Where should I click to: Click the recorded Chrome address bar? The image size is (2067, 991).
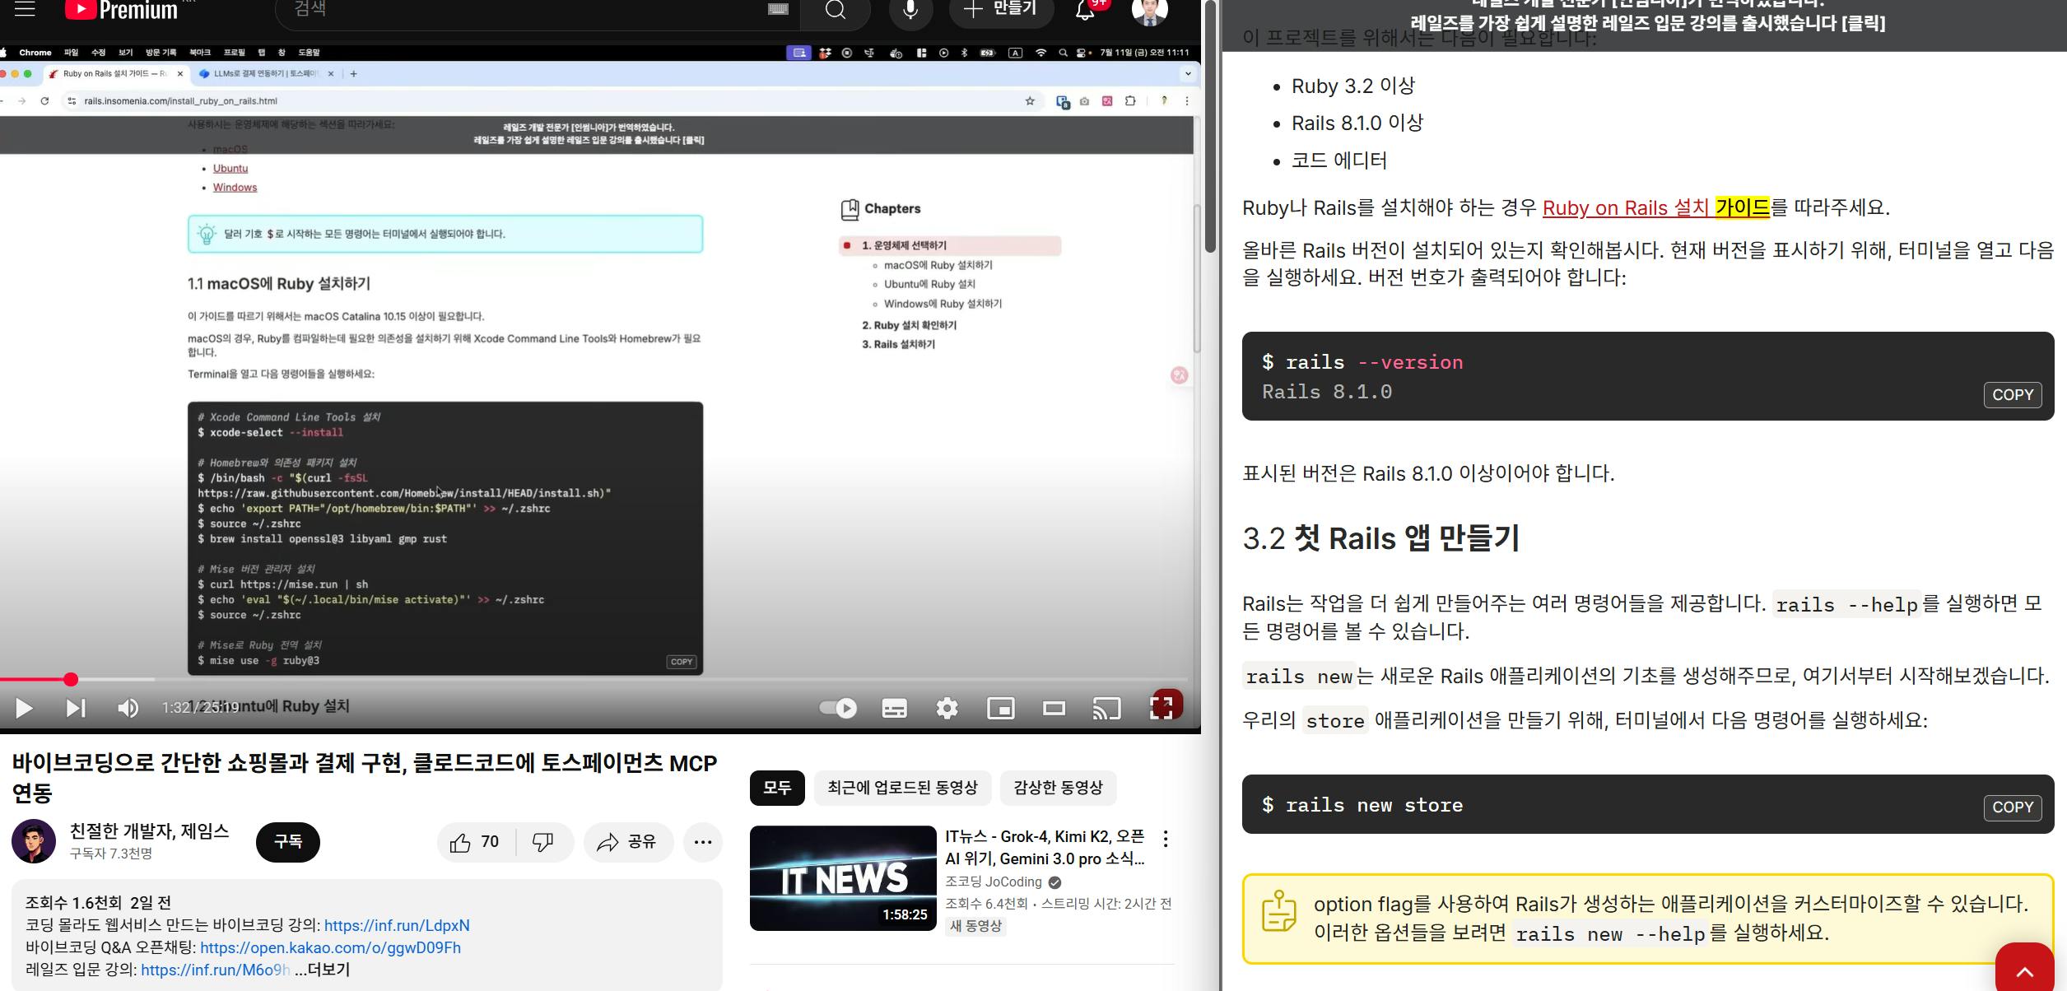[x=543, y=101]
